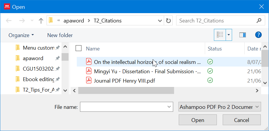Open Help with the question mark icon
269x131 pixels.
click(258, 35)
